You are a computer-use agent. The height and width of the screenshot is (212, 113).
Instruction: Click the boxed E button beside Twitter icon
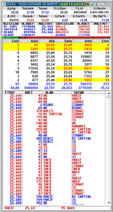(x=97, y=4)
